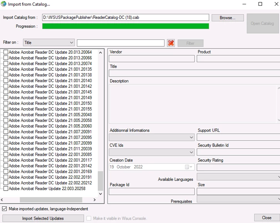Select checkbox for Update 21.005.20048

coord(6,114)
